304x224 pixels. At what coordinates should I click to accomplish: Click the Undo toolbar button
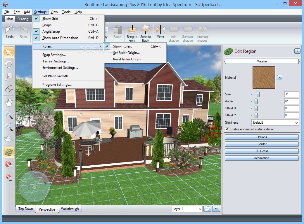pyautogui.click(x=10, y=32)
